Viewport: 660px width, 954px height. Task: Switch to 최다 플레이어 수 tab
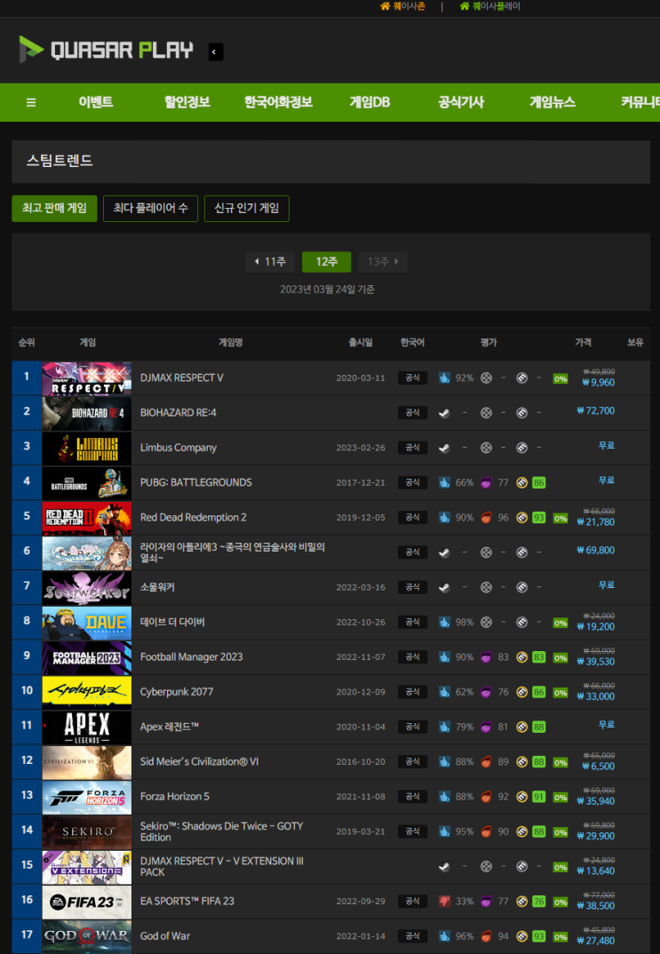coord(150,209)
